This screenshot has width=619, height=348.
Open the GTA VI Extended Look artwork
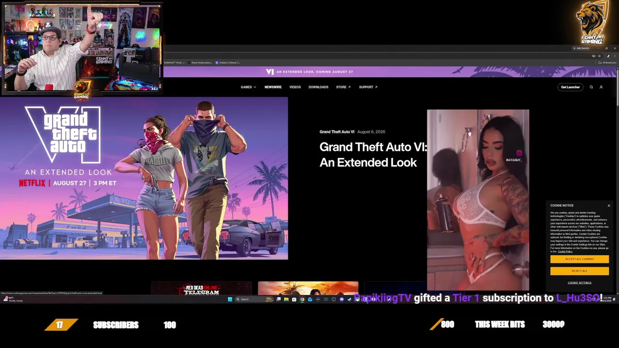(144, 178)
